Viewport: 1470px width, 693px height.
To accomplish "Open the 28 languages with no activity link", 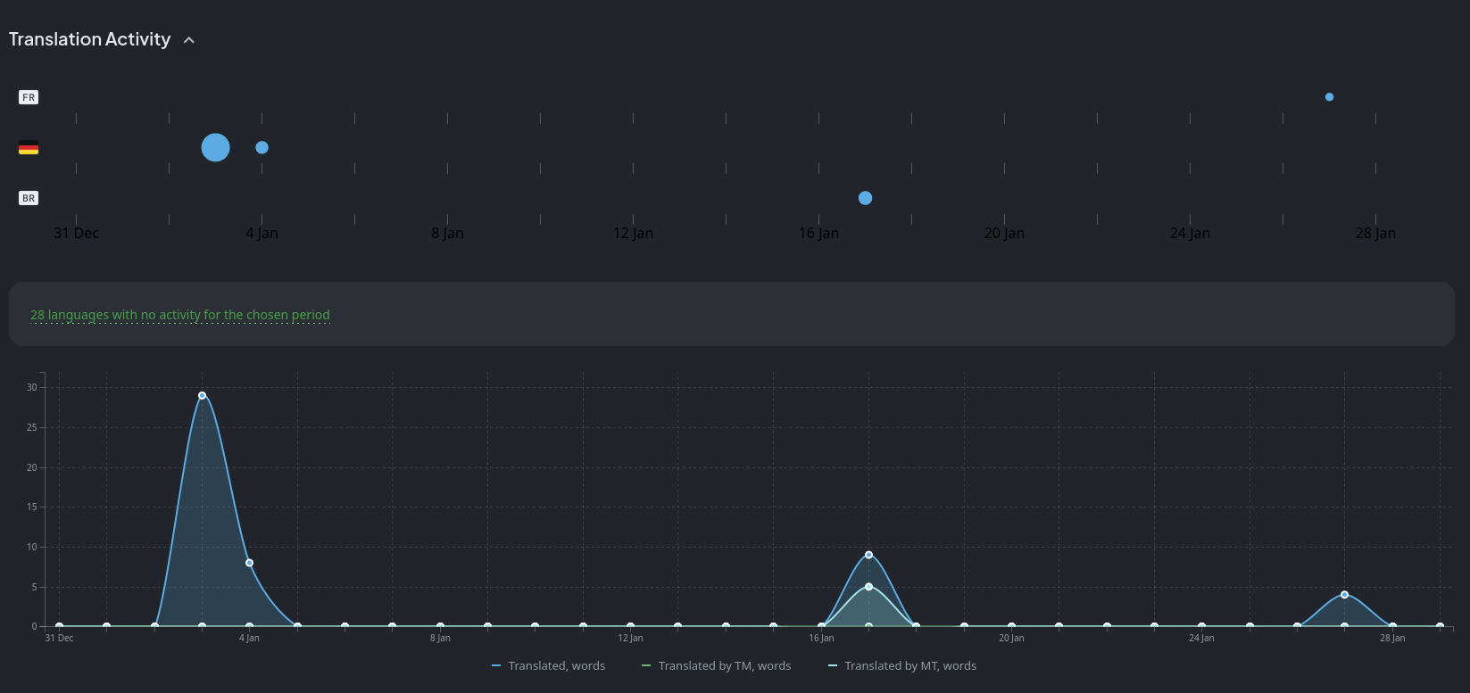I will pyautogui.click(x=180, y=315).
